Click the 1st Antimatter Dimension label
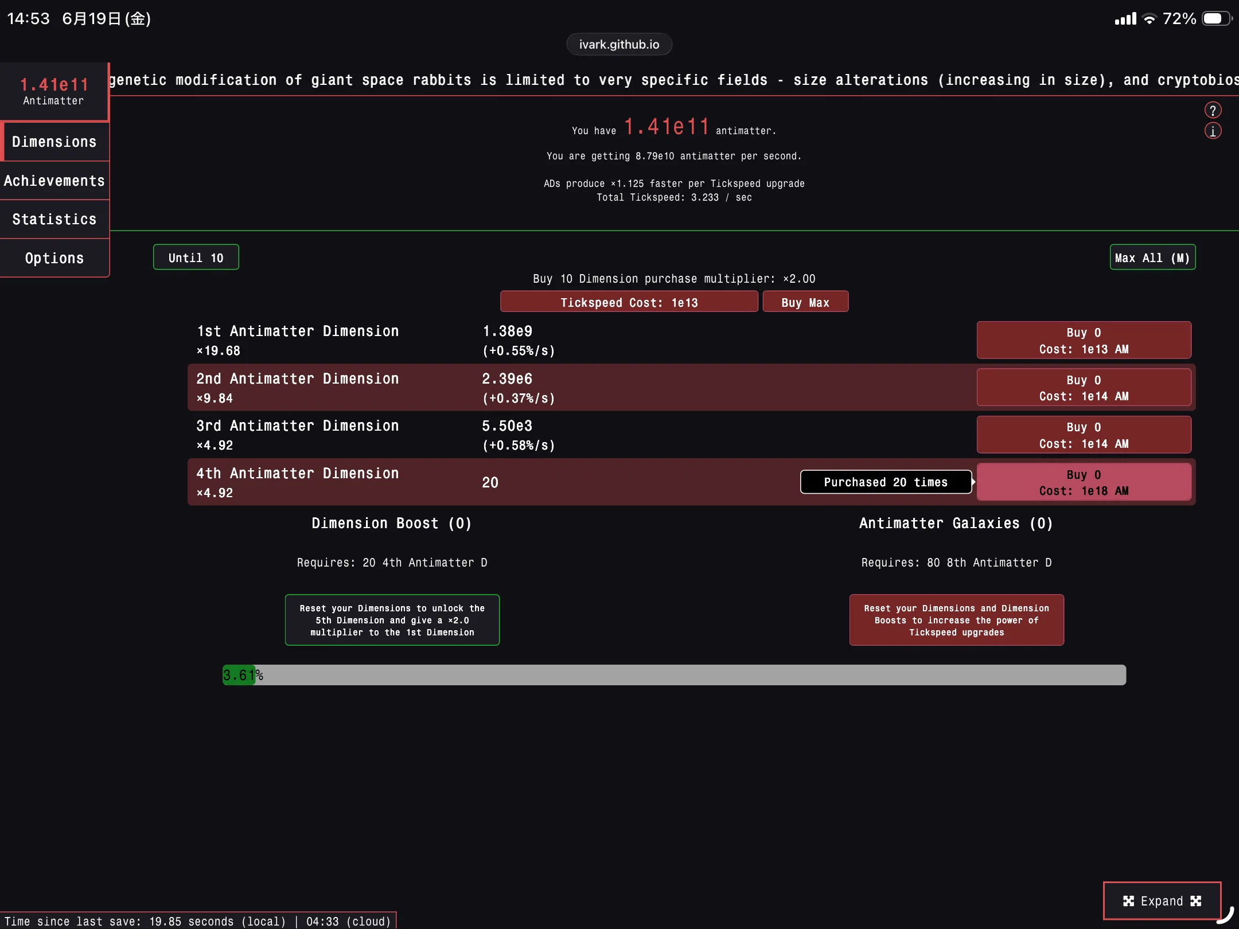1239x929 pixels. [298, 331]
